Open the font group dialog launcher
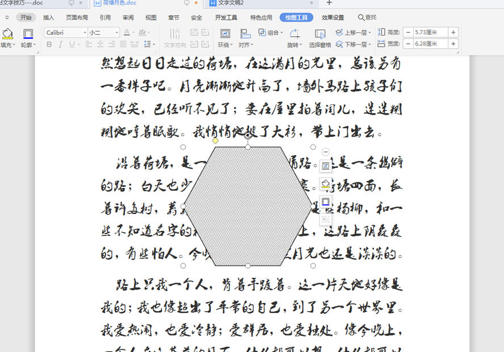This screenshot has height=352, width=504. tap(37, 52)
